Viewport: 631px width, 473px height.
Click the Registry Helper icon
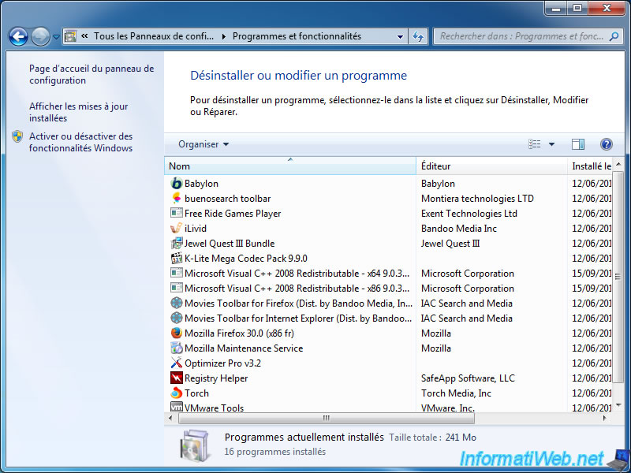click(176, 378)
